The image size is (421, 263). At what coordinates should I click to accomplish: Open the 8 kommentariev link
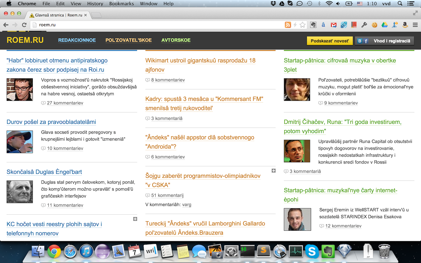click(168, 80)
